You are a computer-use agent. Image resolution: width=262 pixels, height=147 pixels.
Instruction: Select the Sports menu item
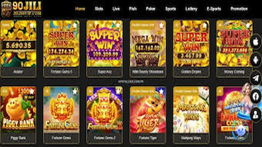coord(170,9)
